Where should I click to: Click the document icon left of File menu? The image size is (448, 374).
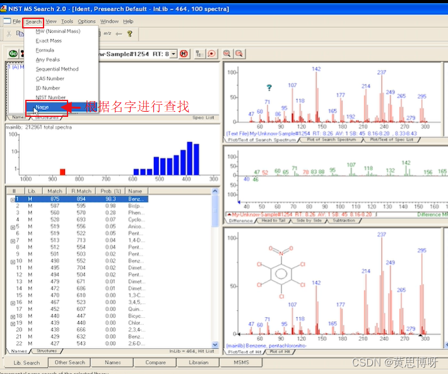tap(7, 21)
